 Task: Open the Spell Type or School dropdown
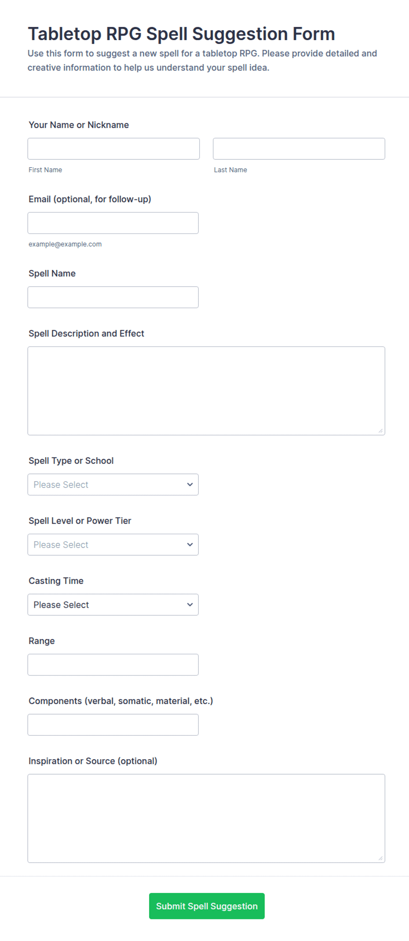113,484
